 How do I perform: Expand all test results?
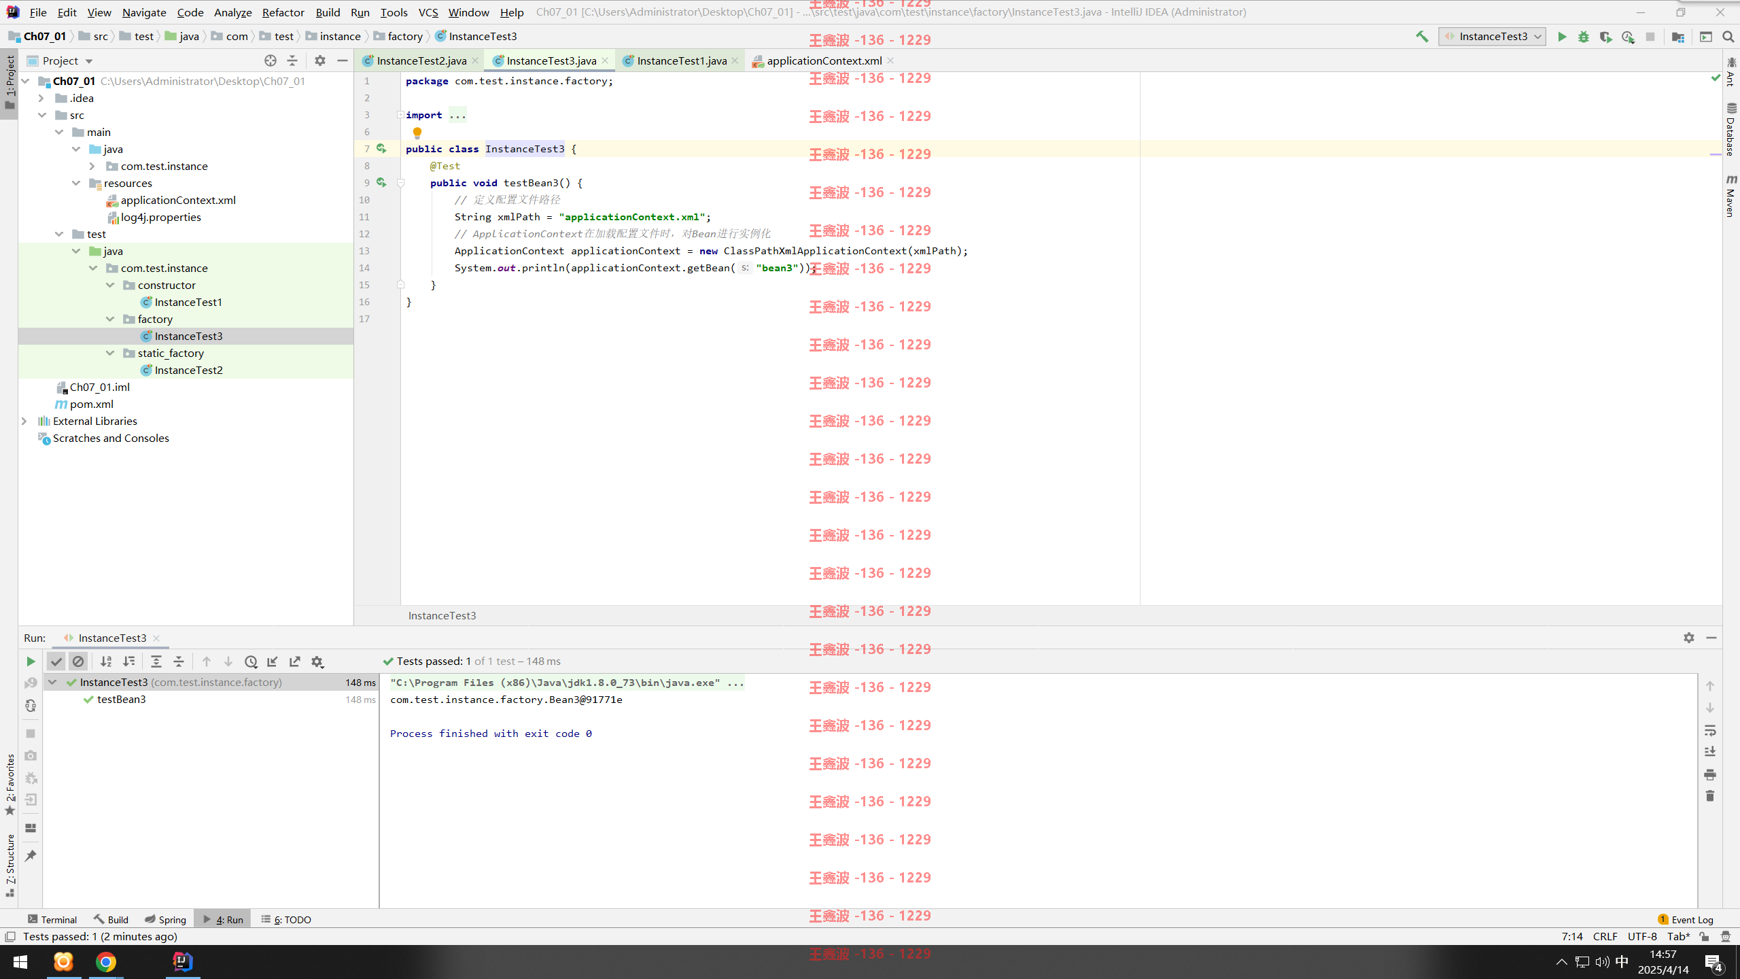coord(156,662)
